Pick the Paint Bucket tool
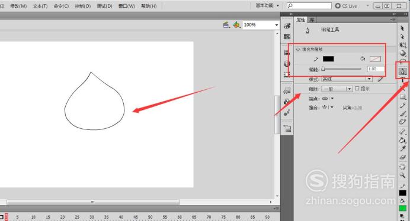 (x=402, y=141)
